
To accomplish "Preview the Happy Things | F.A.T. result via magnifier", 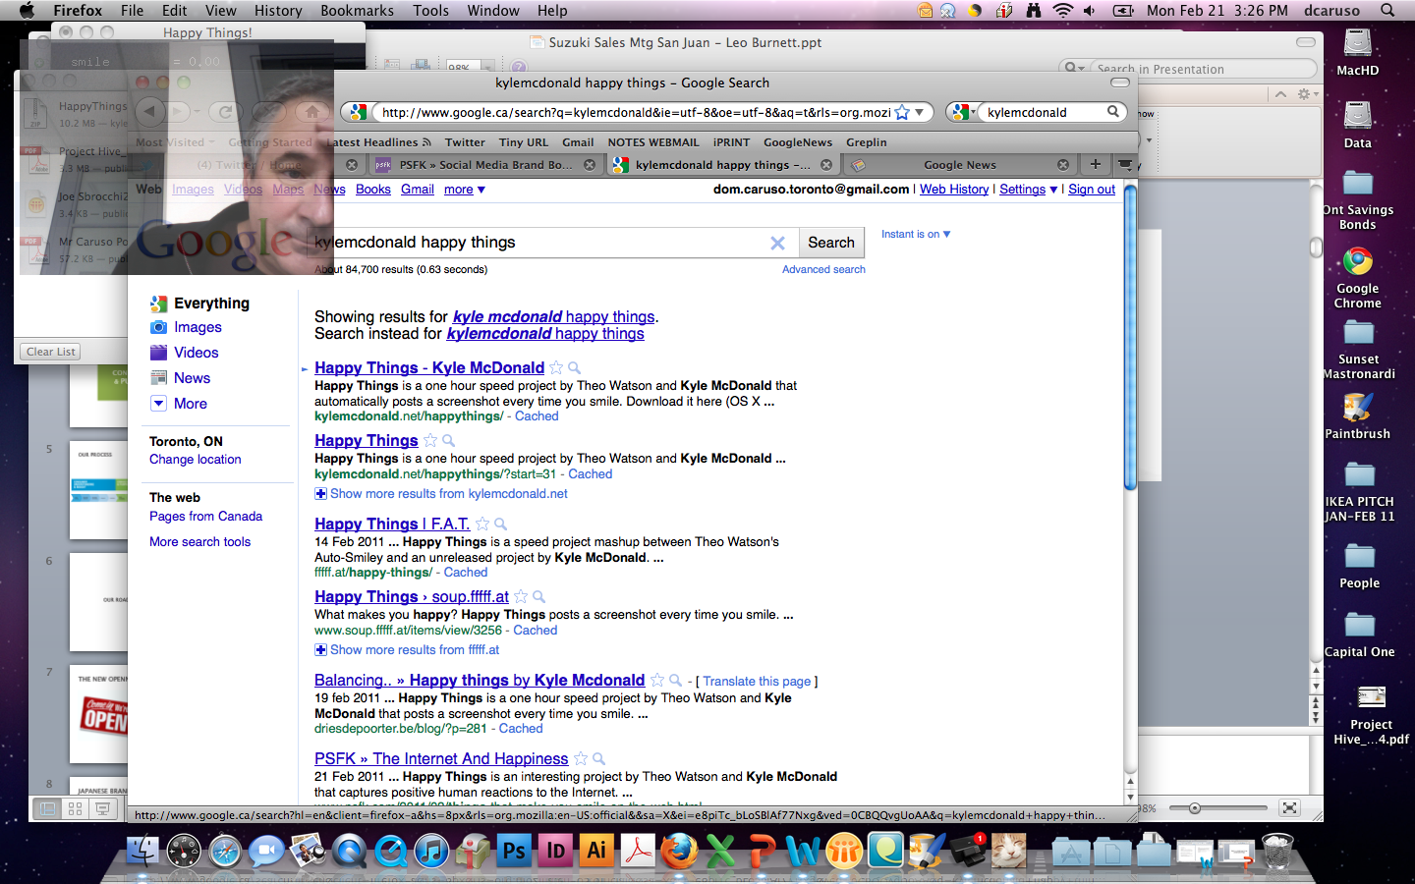I will (x=500, y=525).
